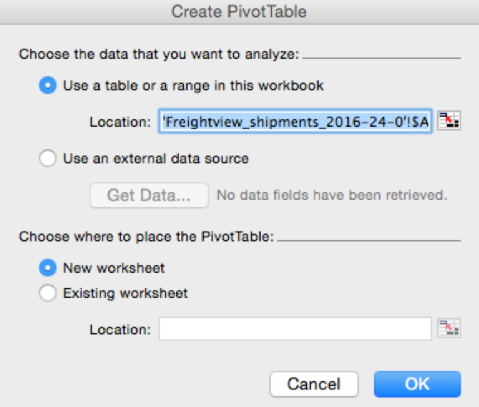Click the 'Existing worksheet' label text

(x=125, y=293)
